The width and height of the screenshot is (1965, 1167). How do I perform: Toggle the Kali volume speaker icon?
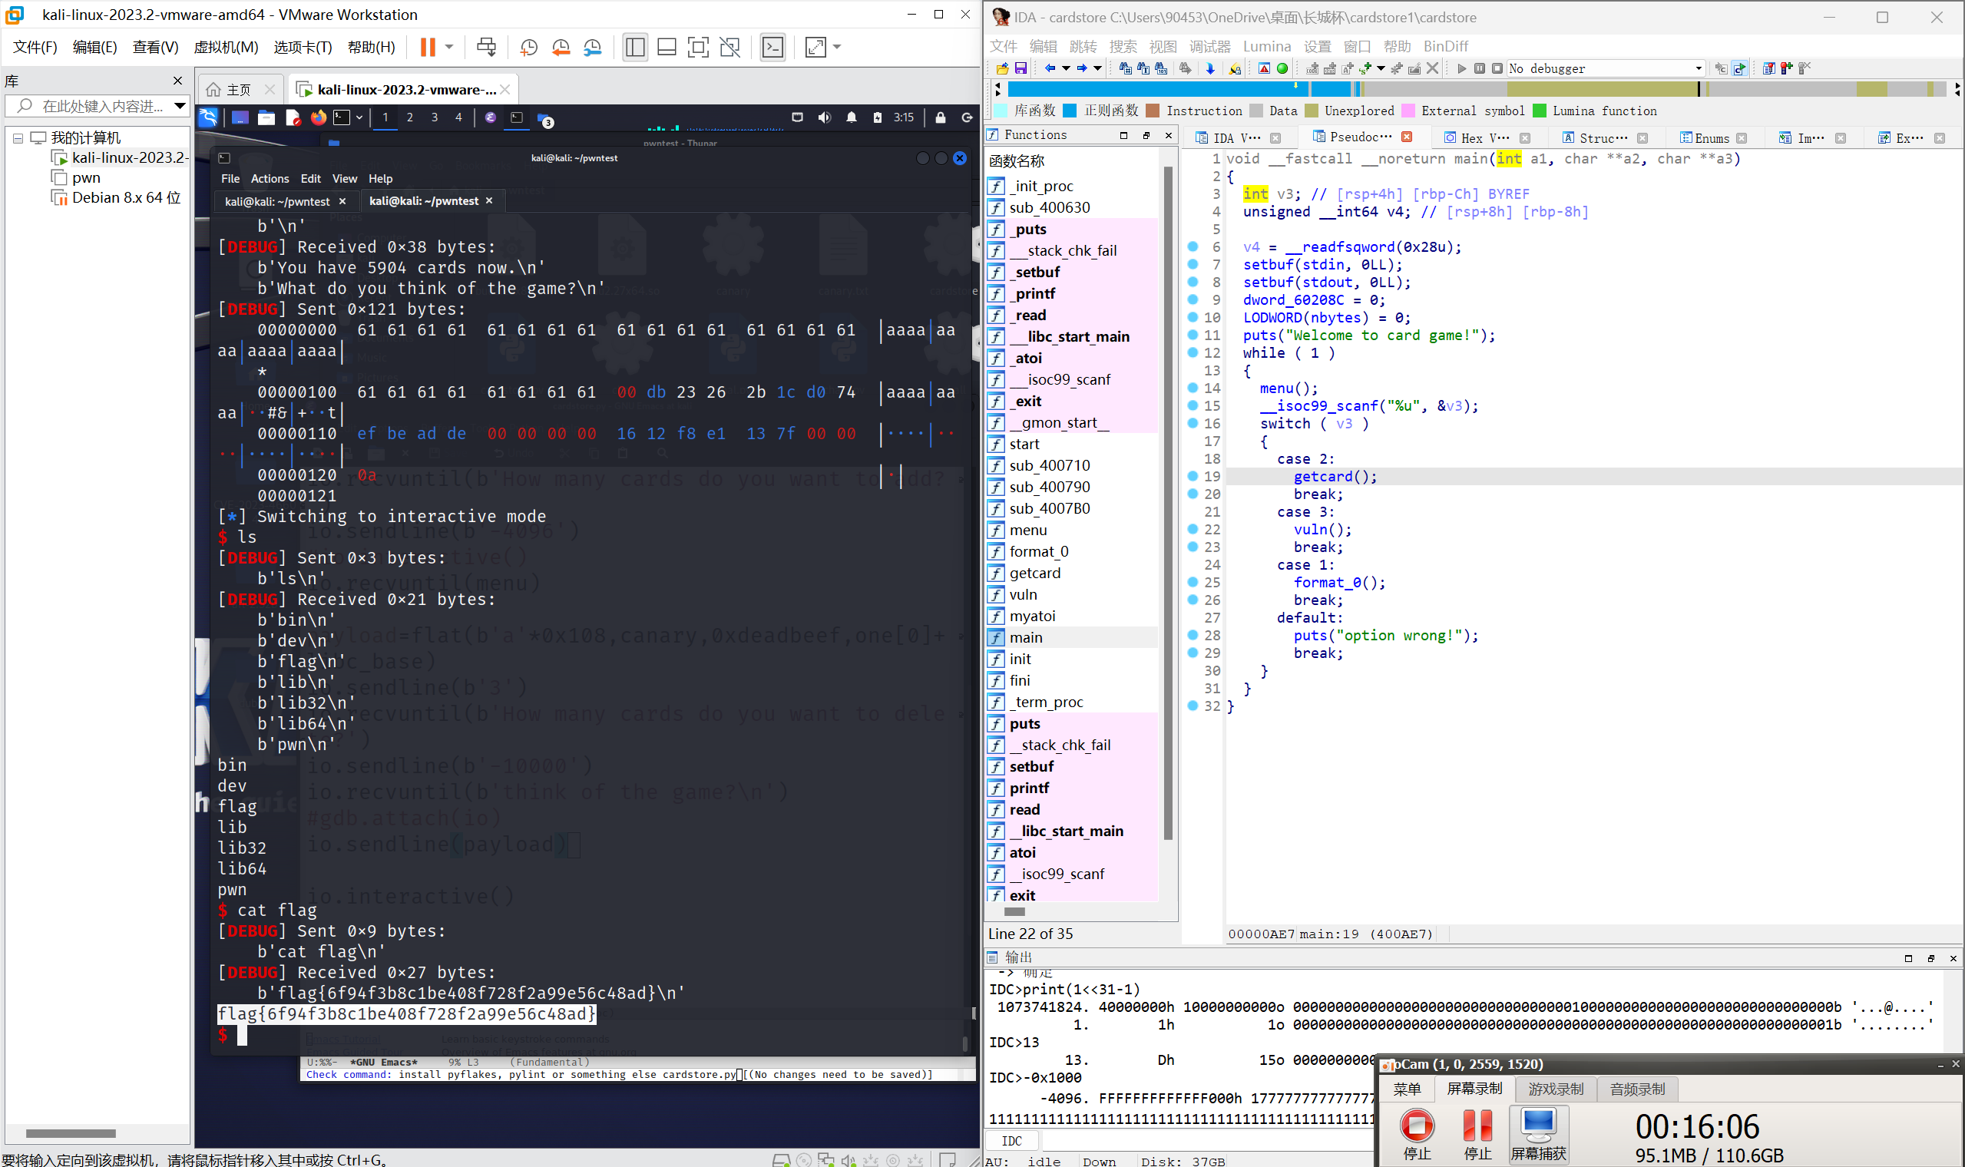click(823, 118)
